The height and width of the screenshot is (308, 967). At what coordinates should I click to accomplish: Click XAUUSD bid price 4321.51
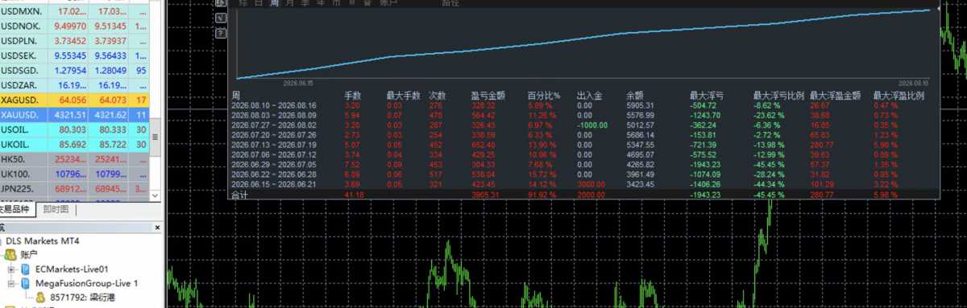click(70, 115)
